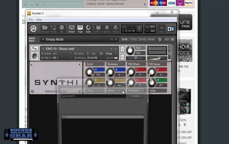The image size is (229, 144).
Task: Toggle the Keyb on-screen keyboard
Action: pyautogui.click(x=80, y=29)
